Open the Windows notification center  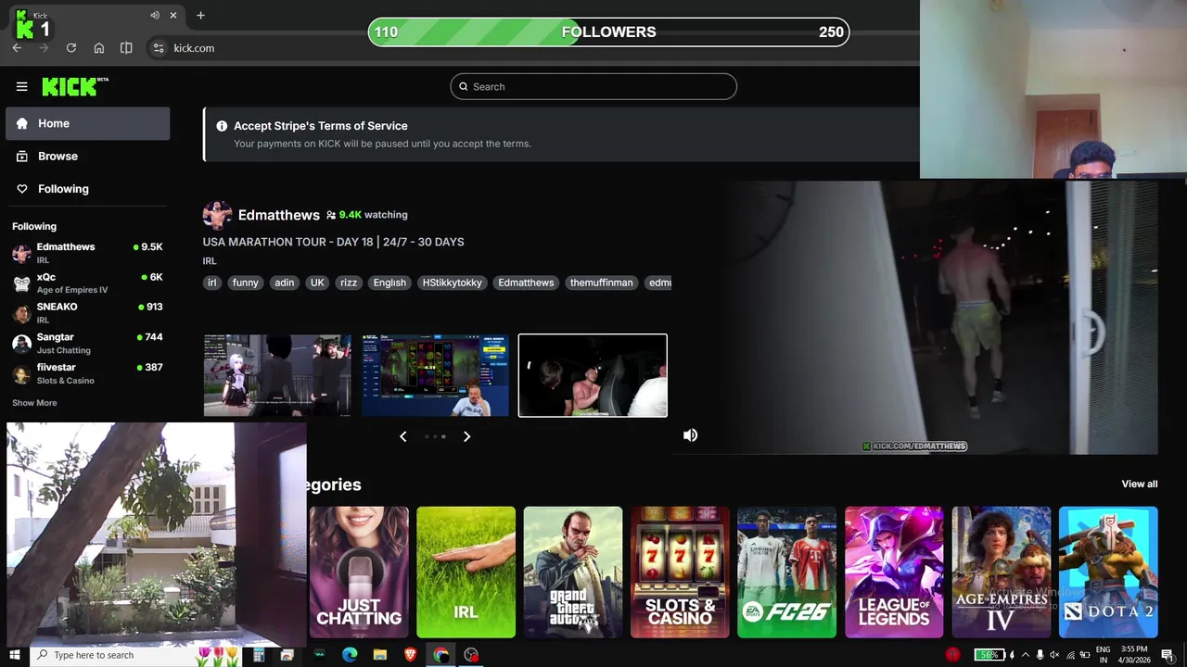(1168, 655)
